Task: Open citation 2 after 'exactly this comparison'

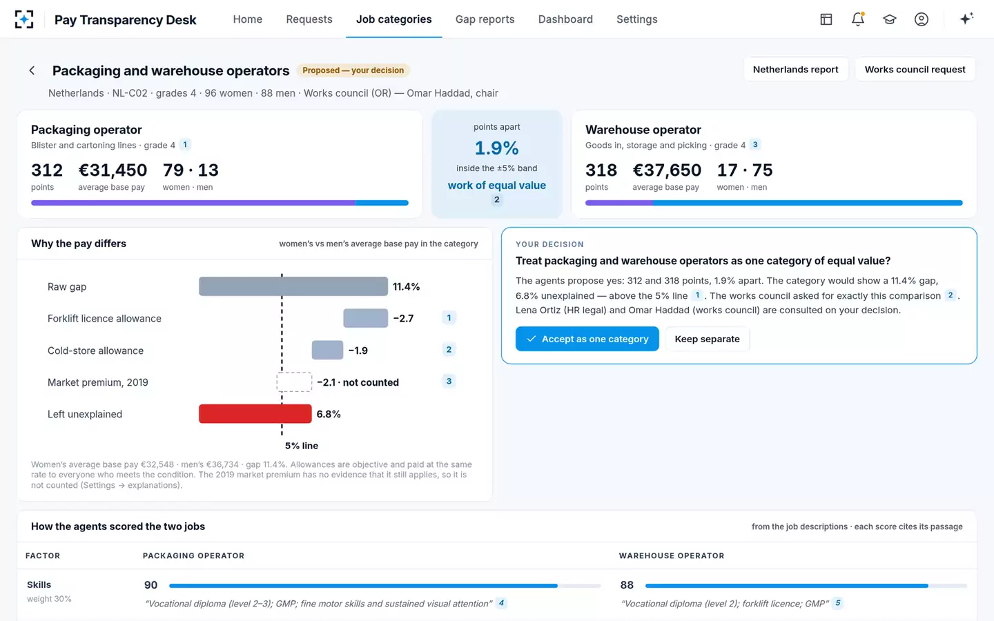Action: [x=951, y=295]
